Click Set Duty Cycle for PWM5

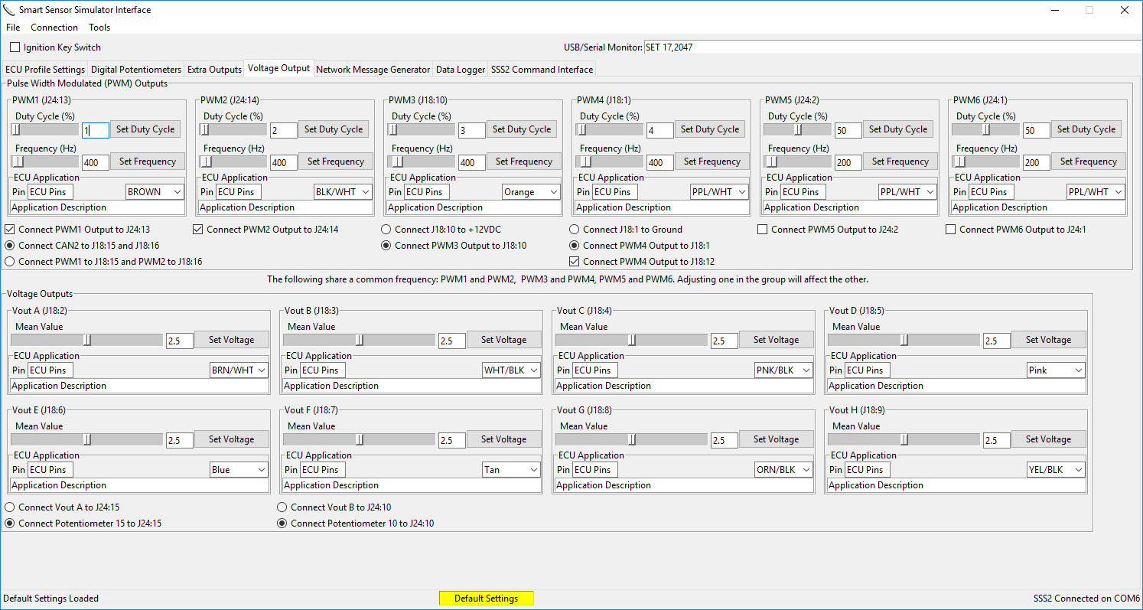tap(898, 129)
